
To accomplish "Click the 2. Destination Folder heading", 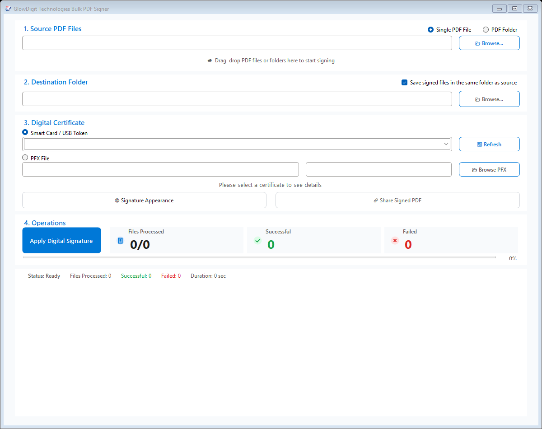I will [56, 82].
